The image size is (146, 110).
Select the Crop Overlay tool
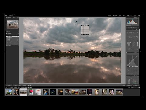127,28
